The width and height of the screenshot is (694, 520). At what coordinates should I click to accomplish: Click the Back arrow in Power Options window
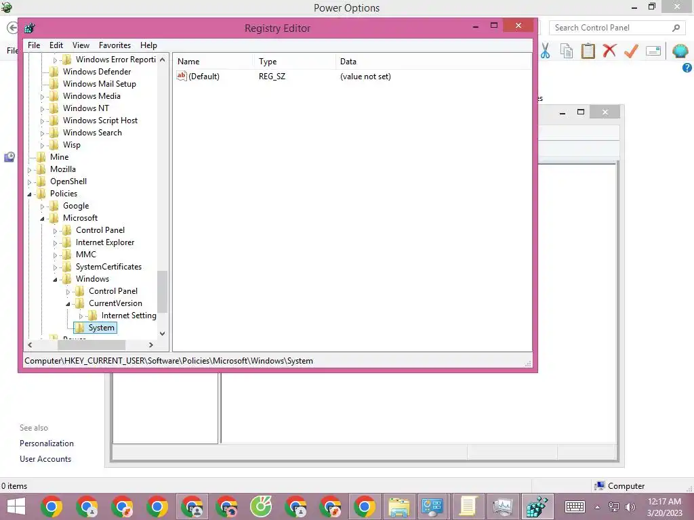click(x=12, y=28)
